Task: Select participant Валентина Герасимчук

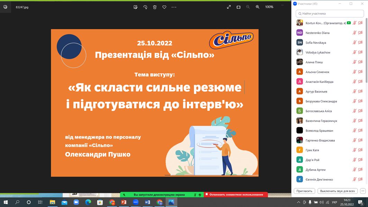Action: (x=330, y=121)
